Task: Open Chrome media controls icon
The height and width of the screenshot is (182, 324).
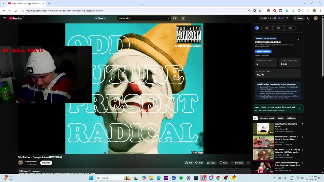Action: coord(308,11)
